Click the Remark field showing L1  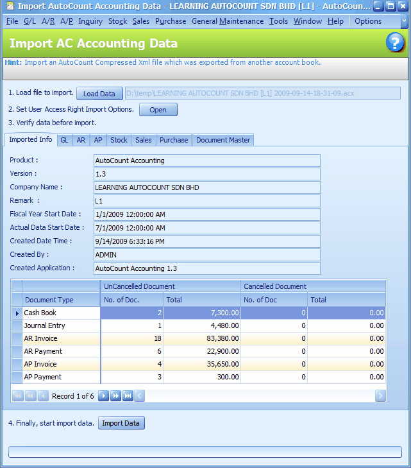point(207,201)
